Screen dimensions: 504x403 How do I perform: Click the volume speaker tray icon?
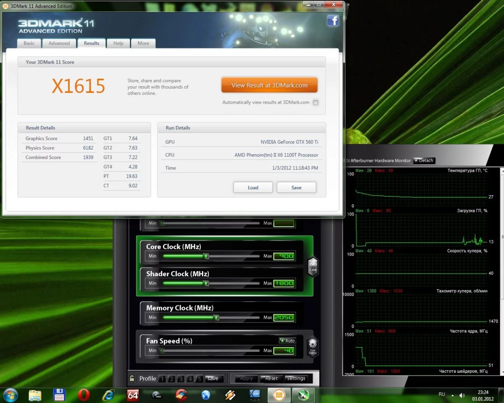462,395
